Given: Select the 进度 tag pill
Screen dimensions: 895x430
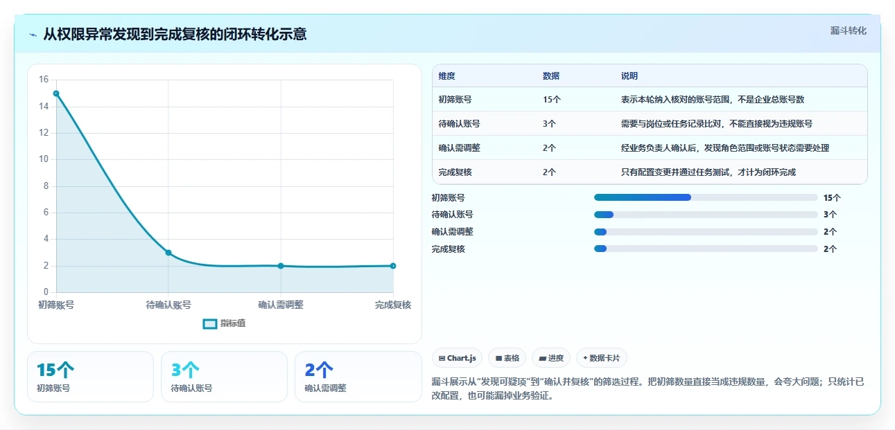Looking at the screenshot, I should (551, 358).
